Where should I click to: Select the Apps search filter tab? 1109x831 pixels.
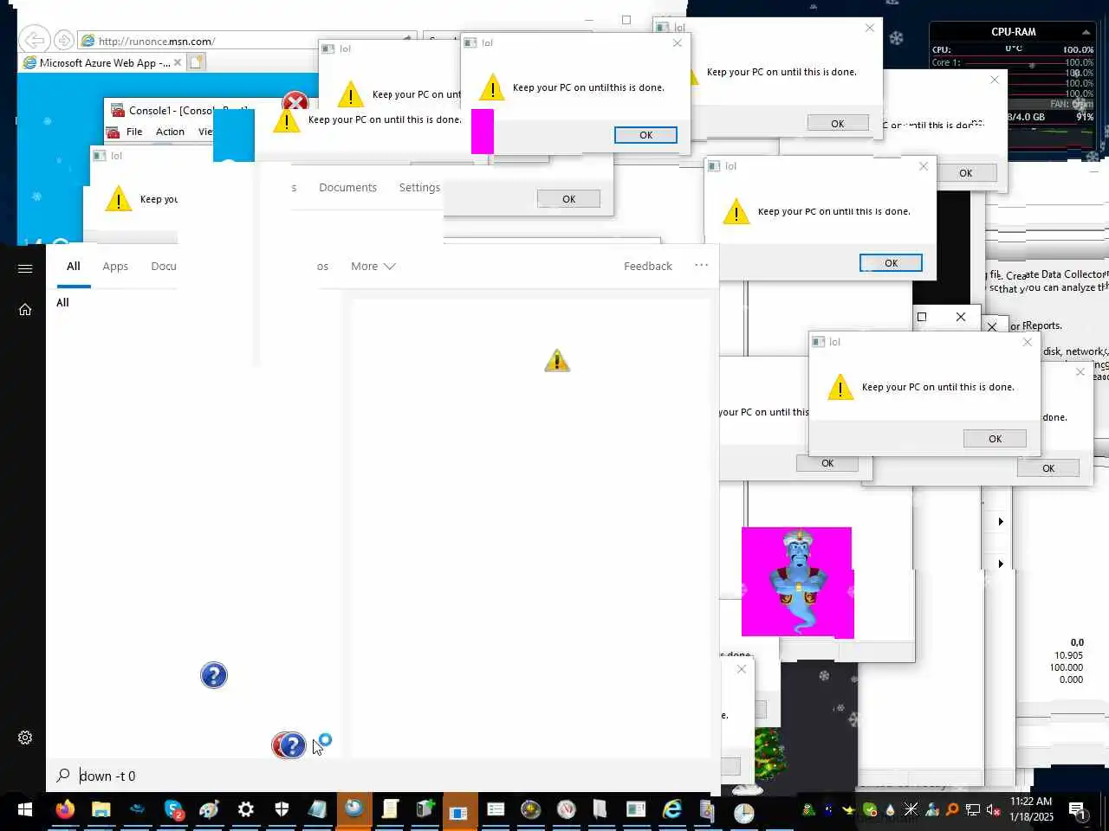coord(115,266)
